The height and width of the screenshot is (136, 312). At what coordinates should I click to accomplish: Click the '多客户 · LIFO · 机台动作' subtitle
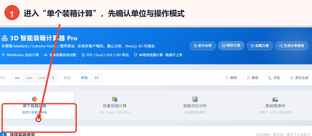click(x=275, y=112)
